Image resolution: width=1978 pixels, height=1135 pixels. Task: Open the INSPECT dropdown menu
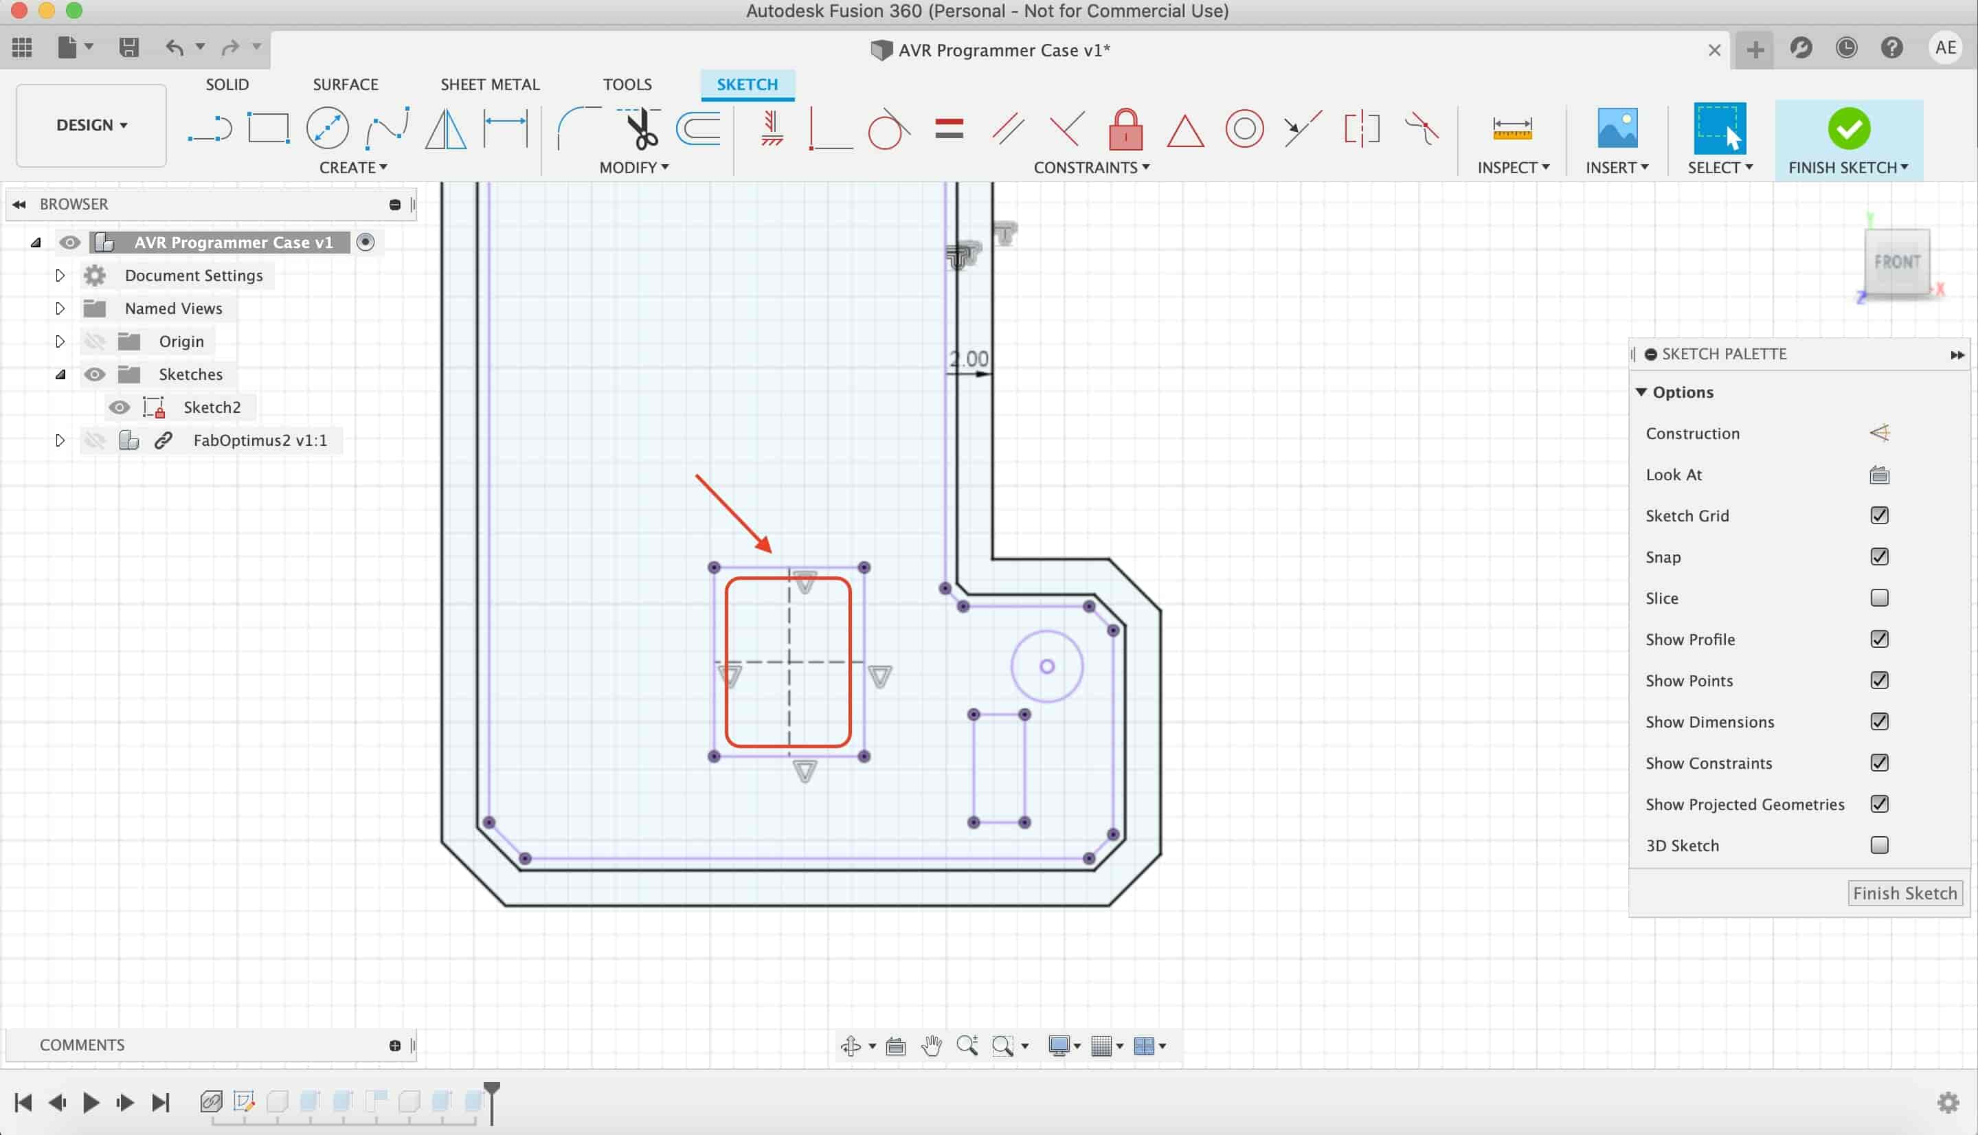pyautogui.click(x=1513, y=168)
